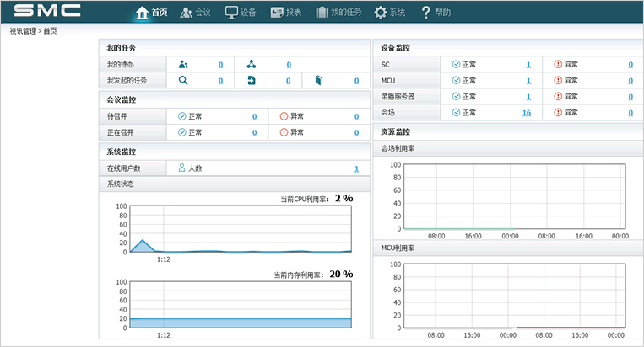This screenshot has width=644, height=347.
Task: Click the abnormal alert icon in 会场 row
Action: pyautogui.click(x=558, y=112)
